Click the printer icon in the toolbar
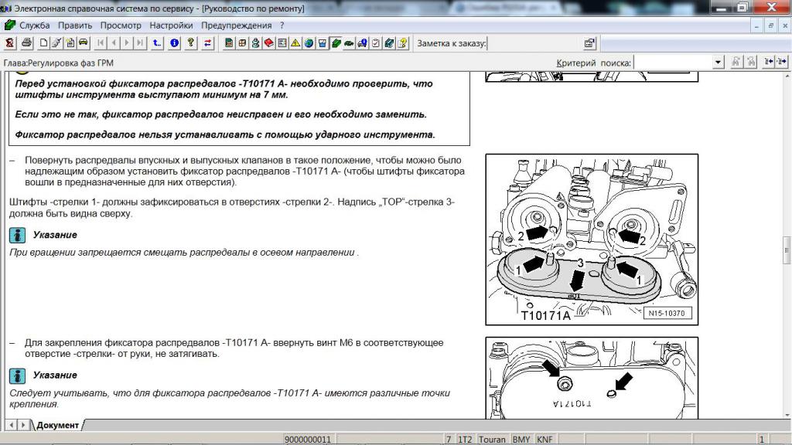Screen dimensions: 792x445 coord(26,43)
